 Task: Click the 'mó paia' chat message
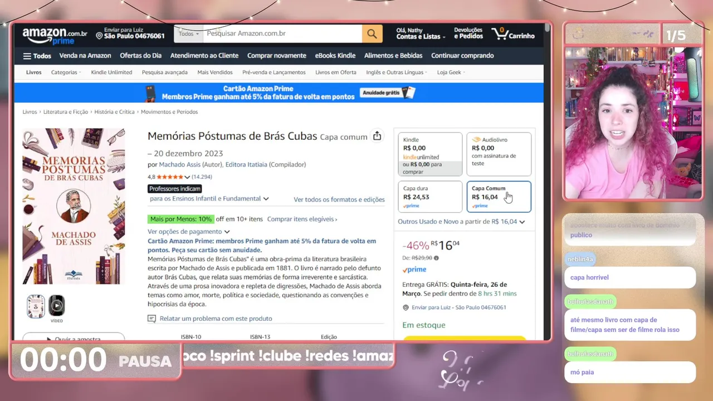pos(630,372)
